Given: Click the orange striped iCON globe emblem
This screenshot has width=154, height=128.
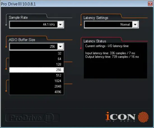Looking at the screenshot, I should 143,117.
